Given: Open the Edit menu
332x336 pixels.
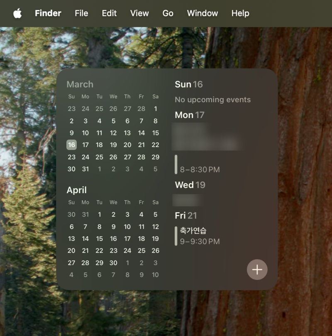Looking at the screenshot, I should point(109,13).
